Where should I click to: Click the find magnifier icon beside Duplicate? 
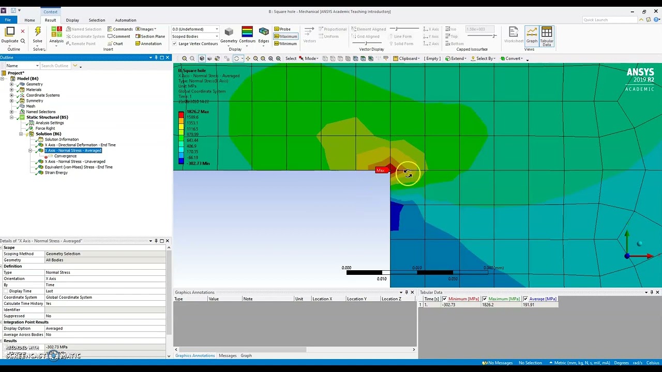pos(23,41)
